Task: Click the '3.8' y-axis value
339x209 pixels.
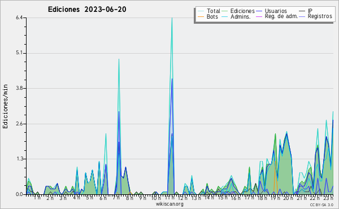Action: coord(19,88)
